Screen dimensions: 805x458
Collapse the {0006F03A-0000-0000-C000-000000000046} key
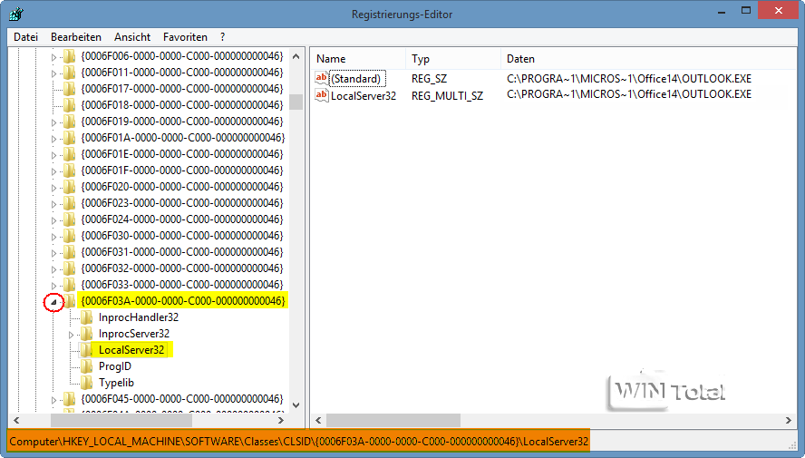[x=53, y=302]
